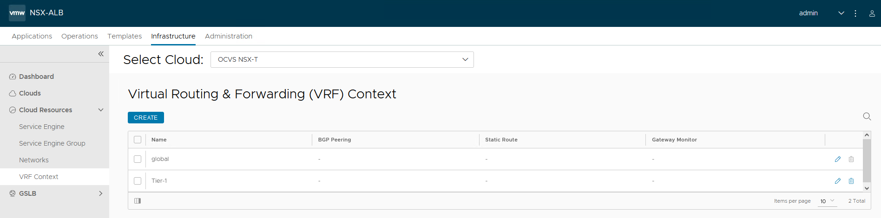Switch to the Applications tab
This screenshot has width=881, height=218.
32,36
